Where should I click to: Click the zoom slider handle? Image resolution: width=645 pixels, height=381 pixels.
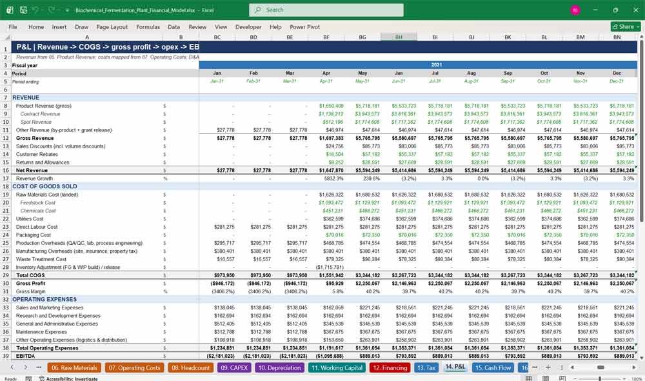[x=600, y=378]
